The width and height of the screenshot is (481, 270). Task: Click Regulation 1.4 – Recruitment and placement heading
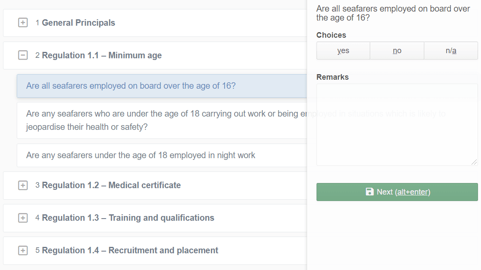tap(130, 250)
